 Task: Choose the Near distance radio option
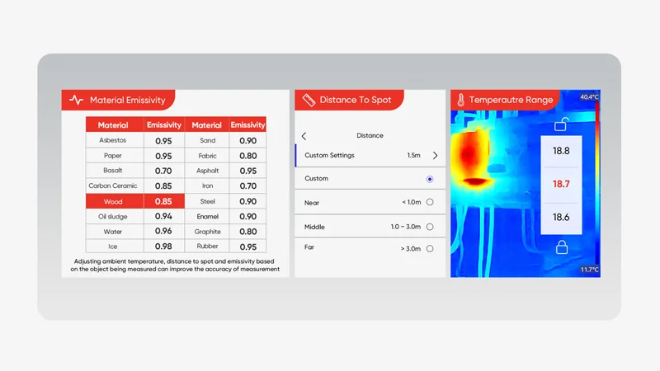430,203
